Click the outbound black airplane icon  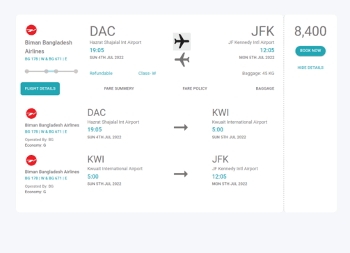point(182,42)
